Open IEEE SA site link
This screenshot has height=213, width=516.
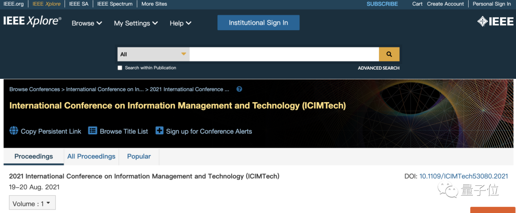click(79, 4)
